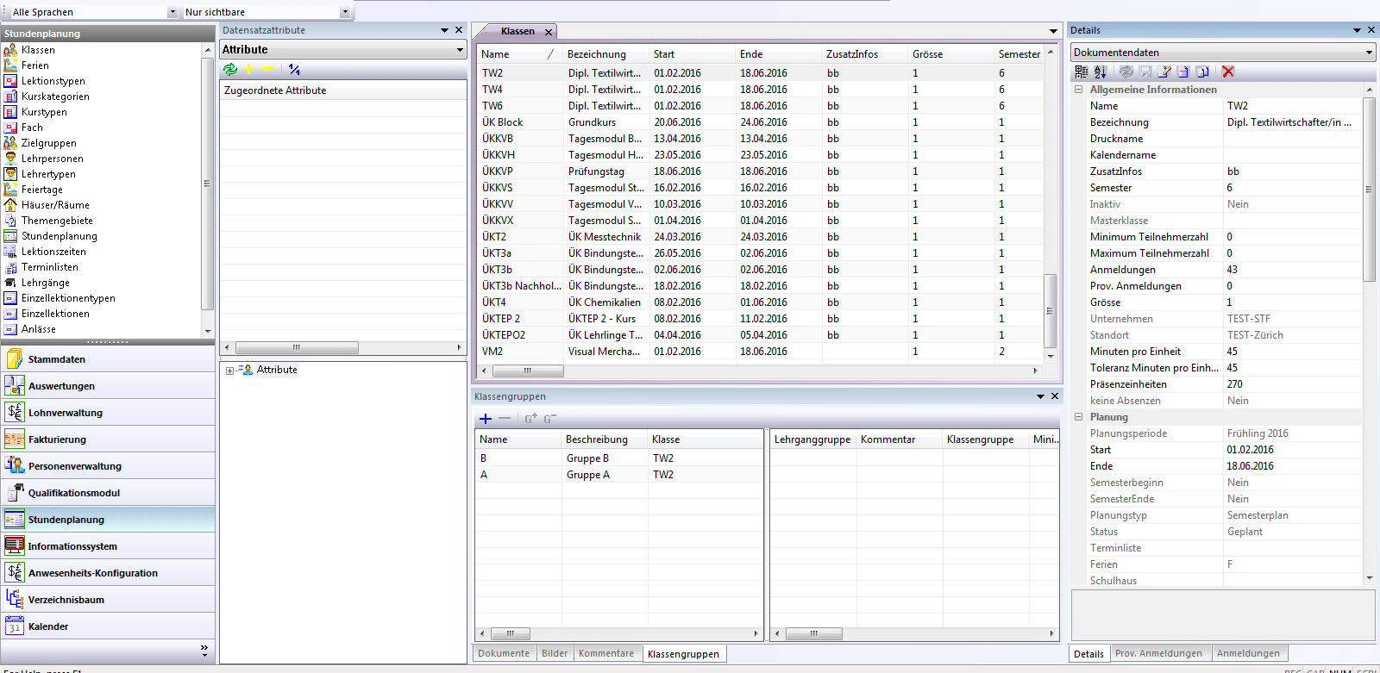Click the copy document icon in Details toolbar
1380x673 pixels.
1202,72
